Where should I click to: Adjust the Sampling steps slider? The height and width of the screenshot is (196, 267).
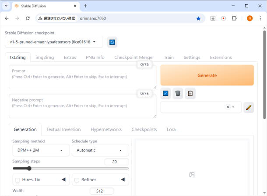(x=29, y=168)
